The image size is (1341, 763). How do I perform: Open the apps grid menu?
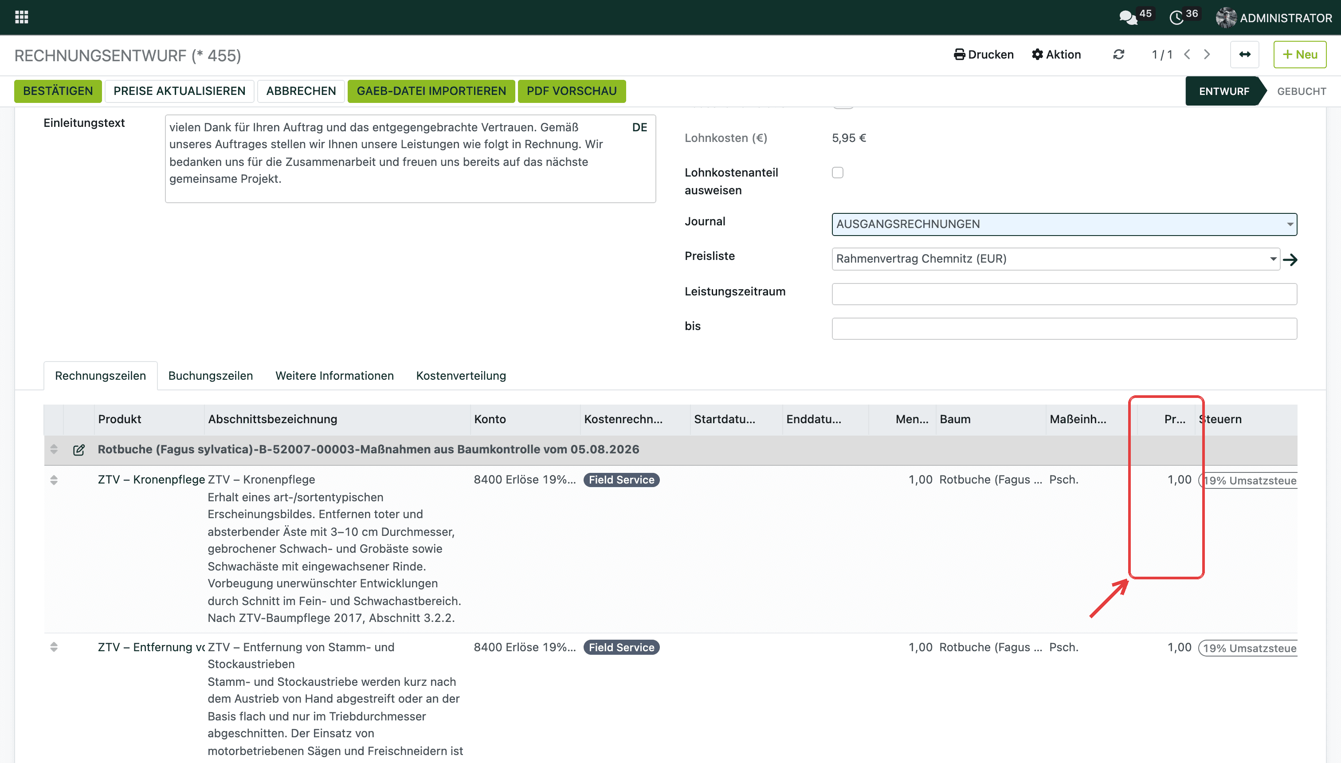[21, 17]
